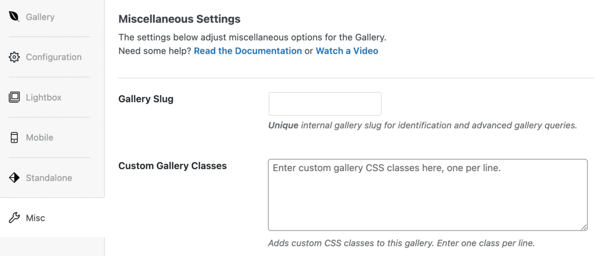The height and width of the screenshot is (256, 600).
Task: Show the Standalone settings tab
Action: click(49, 178)
